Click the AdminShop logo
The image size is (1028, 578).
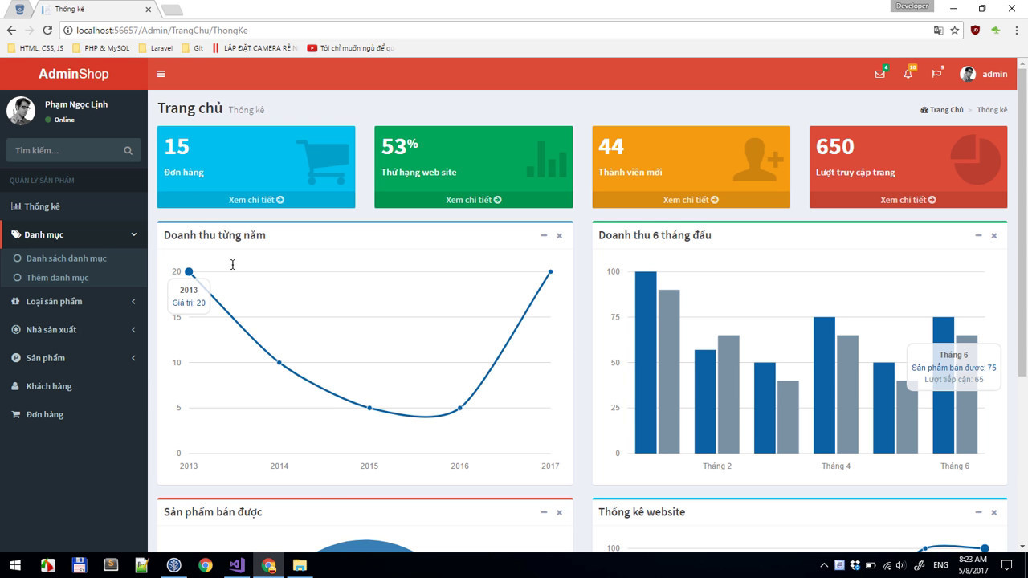click(x=74, y=74)
